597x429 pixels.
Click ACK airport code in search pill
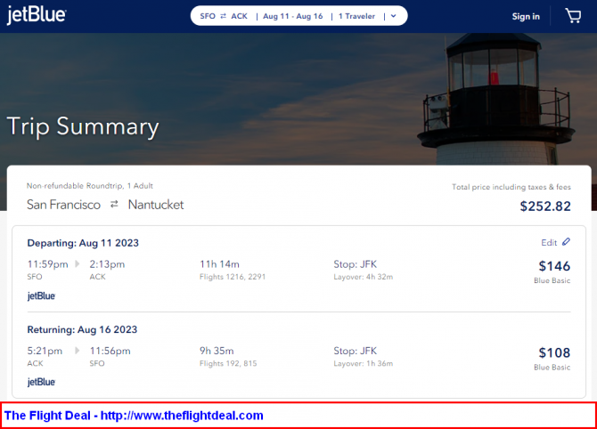click(239, 16)
